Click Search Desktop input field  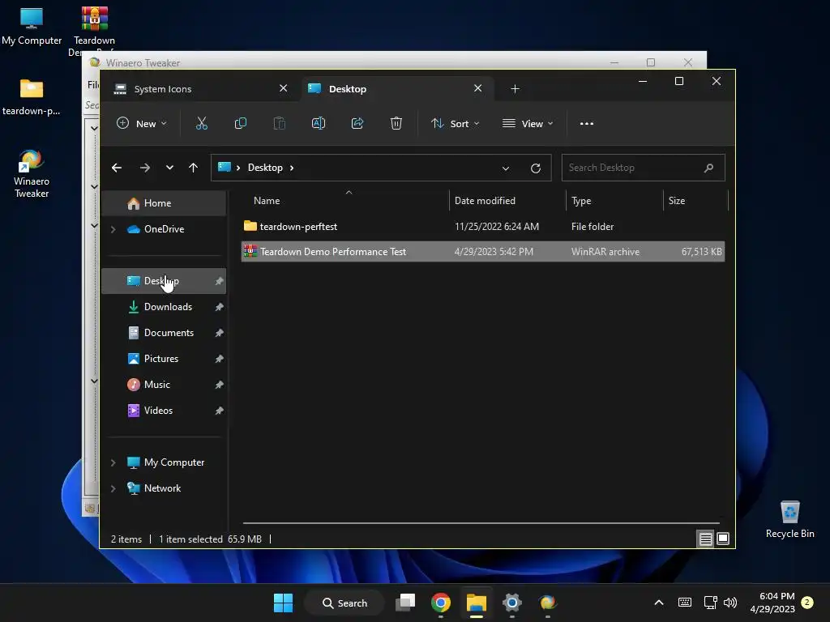click(x=643, y=168)
